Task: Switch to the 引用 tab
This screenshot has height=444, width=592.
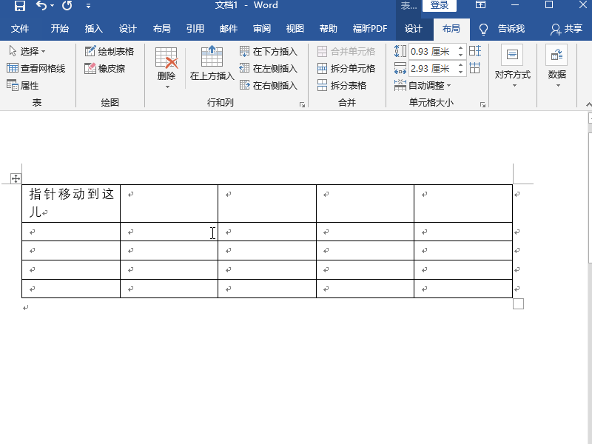Action: pos(195,29)
